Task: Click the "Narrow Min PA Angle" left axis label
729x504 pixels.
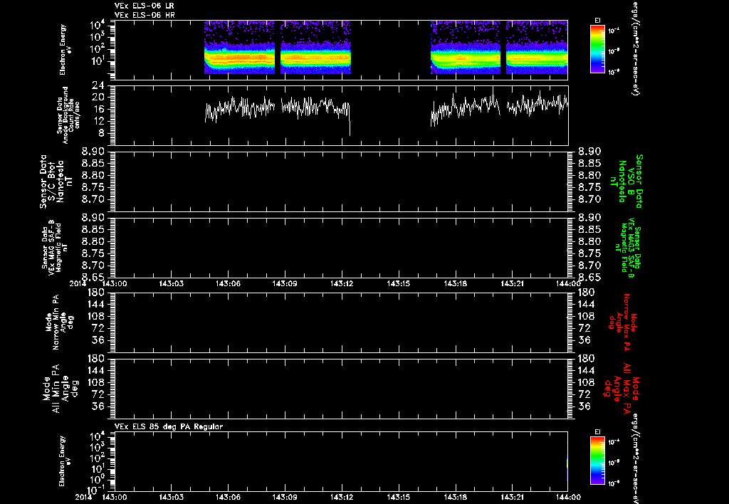Action: pos(60,322)
